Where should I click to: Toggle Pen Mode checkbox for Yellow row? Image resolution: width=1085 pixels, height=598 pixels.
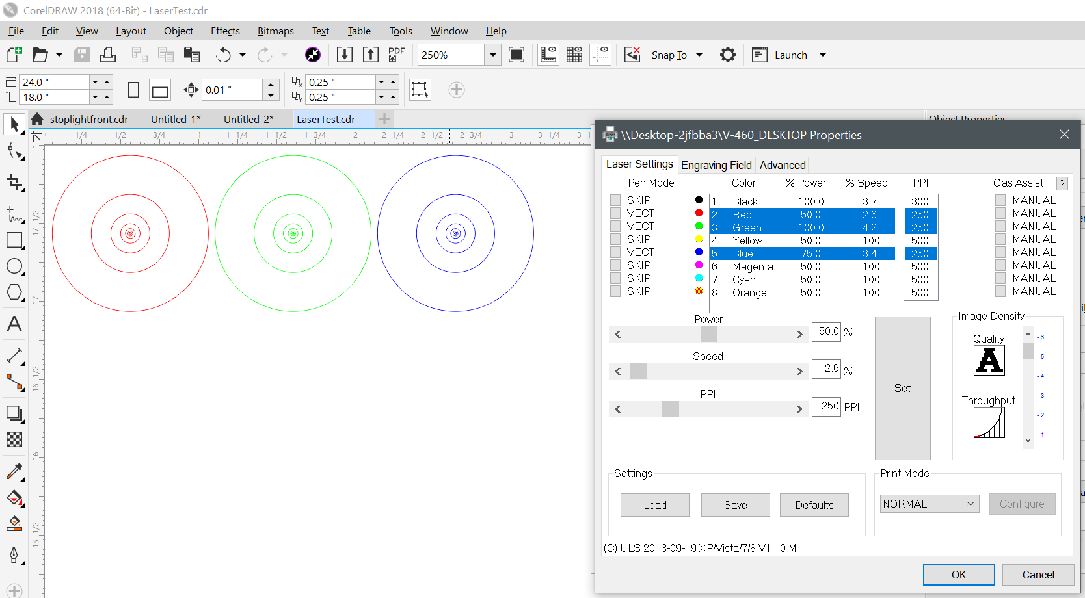pos(615,239)
